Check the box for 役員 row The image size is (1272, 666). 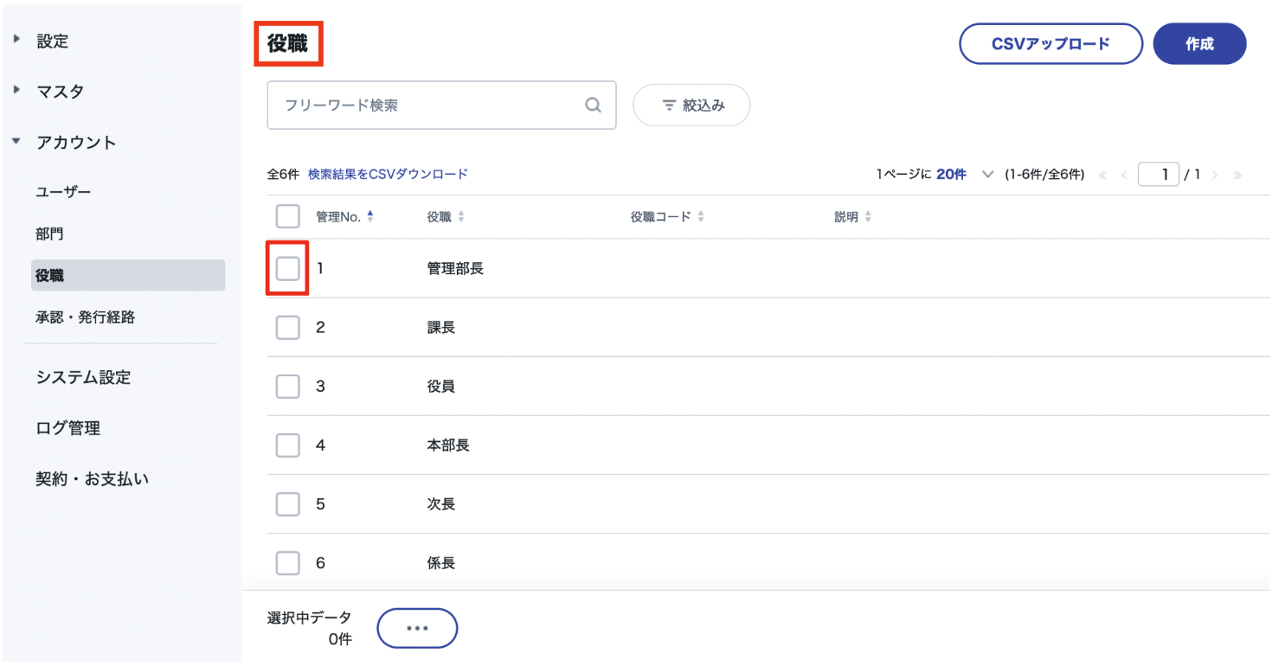coord(287,387)
